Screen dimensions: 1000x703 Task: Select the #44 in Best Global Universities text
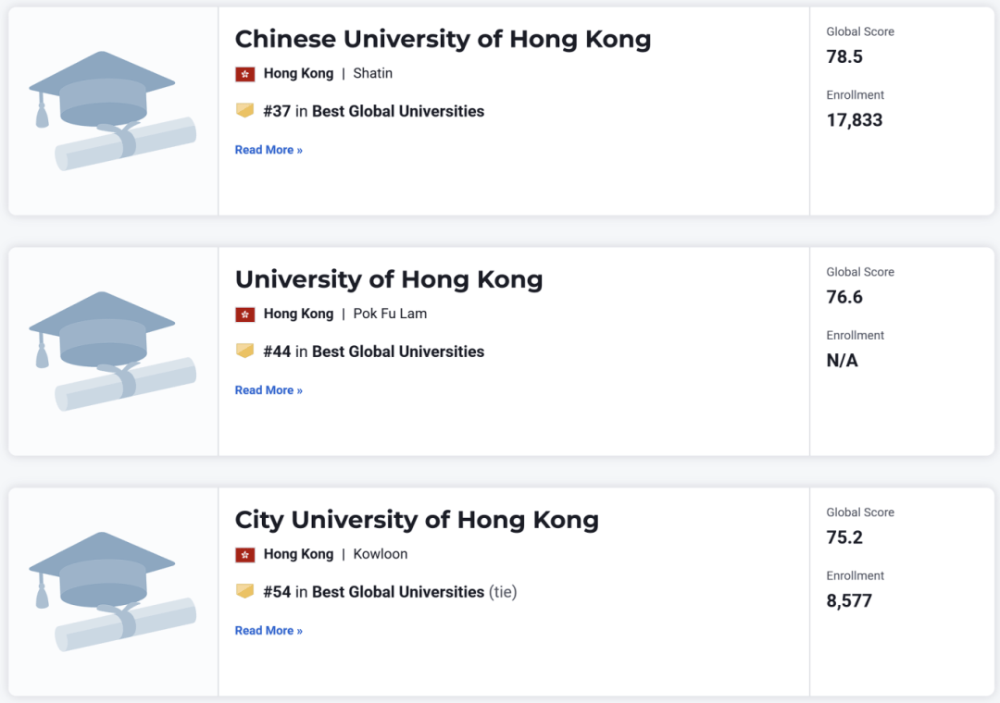(x=374, y=351)
